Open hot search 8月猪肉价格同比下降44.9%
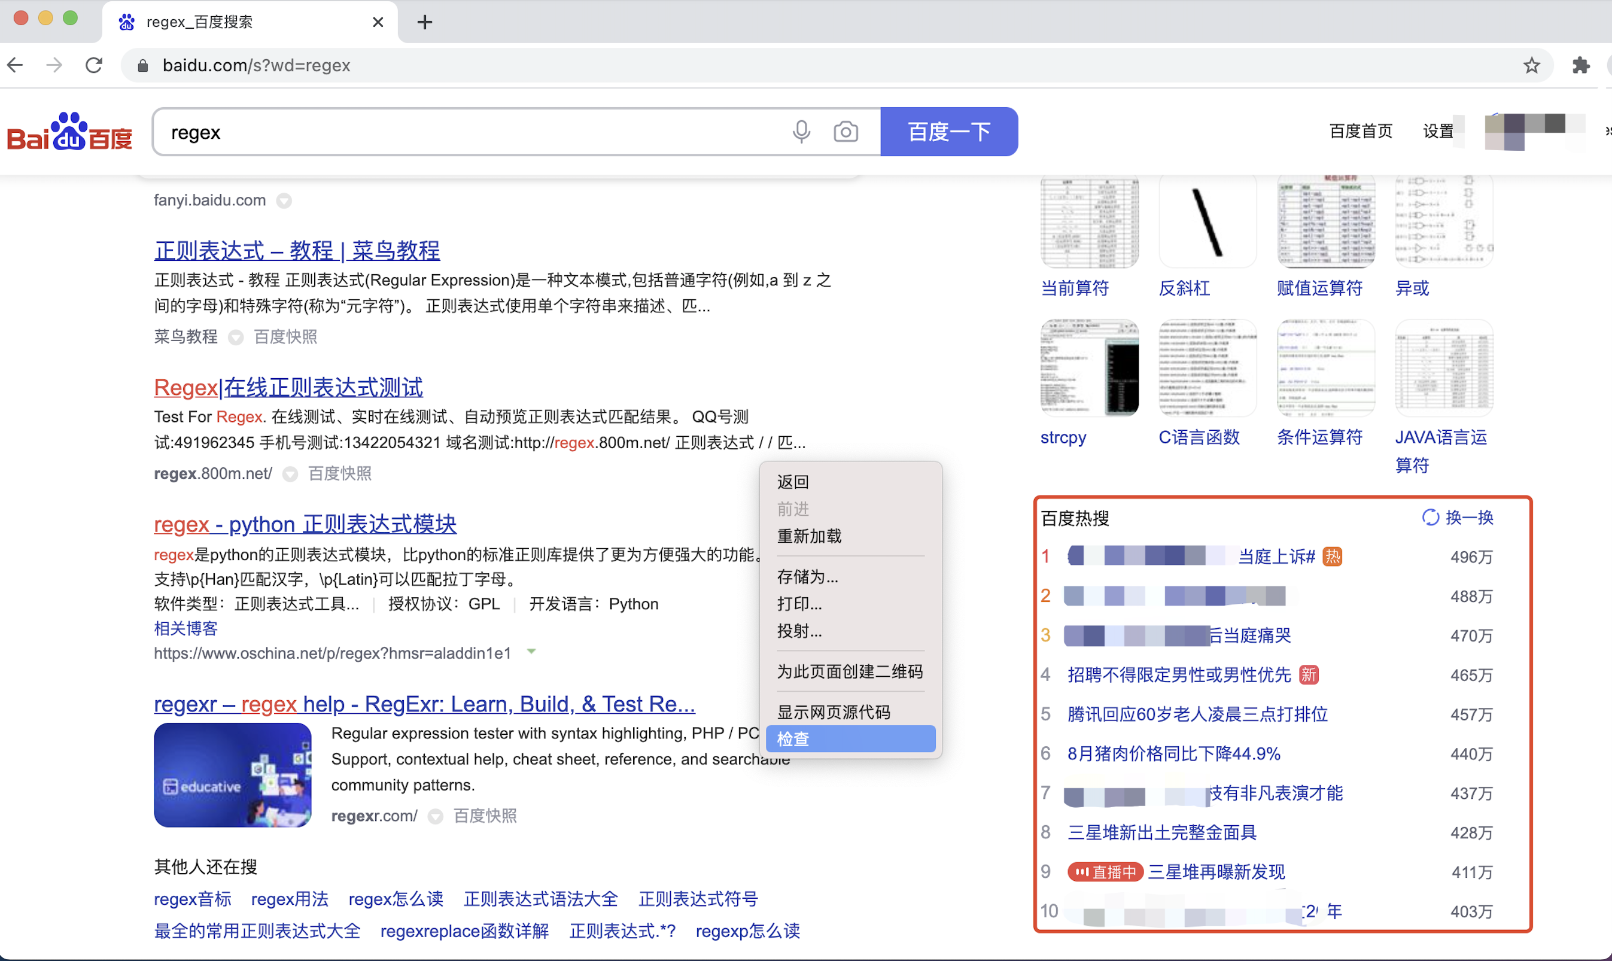The width and height of the screenshot is (1612, 961). pos(1174,754)
